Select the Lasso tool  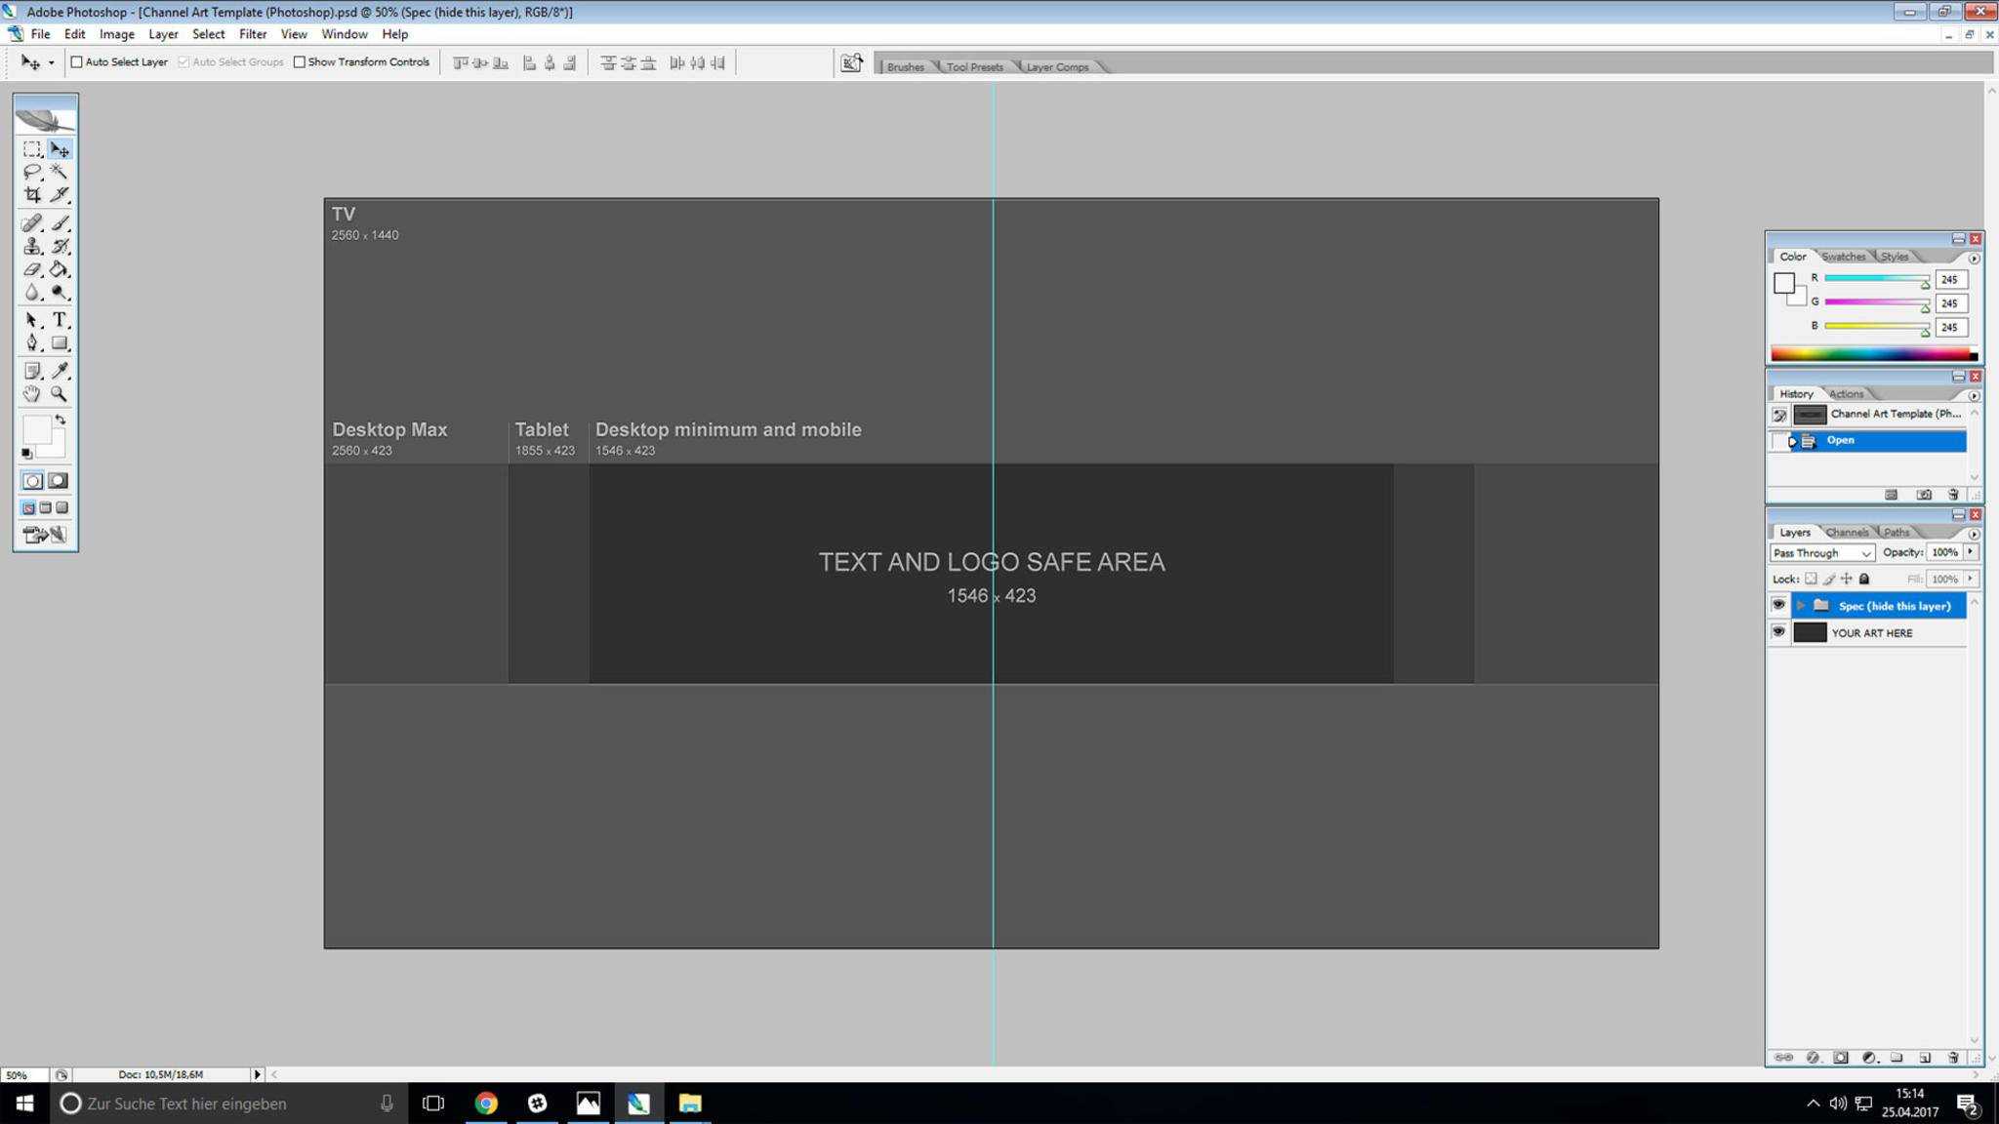[x=31, y=172]
